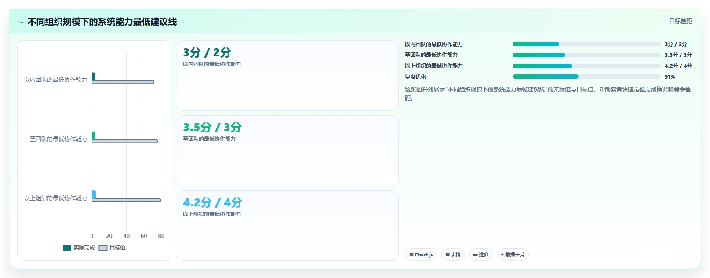Click the target bar for 至团队的最低协作能力 in chart
The height and width of the screenshot is (278, 710).
(124, 141)
